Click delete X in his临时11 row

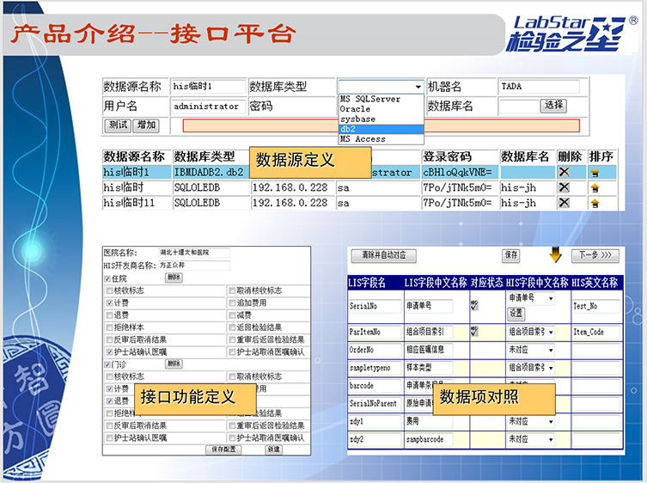pos(564,203)
